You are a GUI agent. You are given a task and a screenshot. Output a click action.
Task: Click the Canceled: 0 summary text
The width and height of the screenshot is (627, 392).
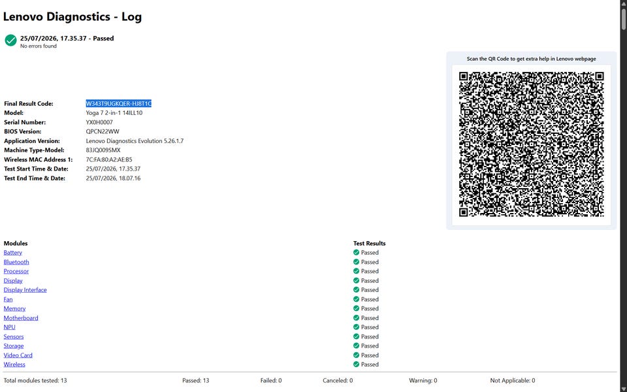click(x=338, y=380)
